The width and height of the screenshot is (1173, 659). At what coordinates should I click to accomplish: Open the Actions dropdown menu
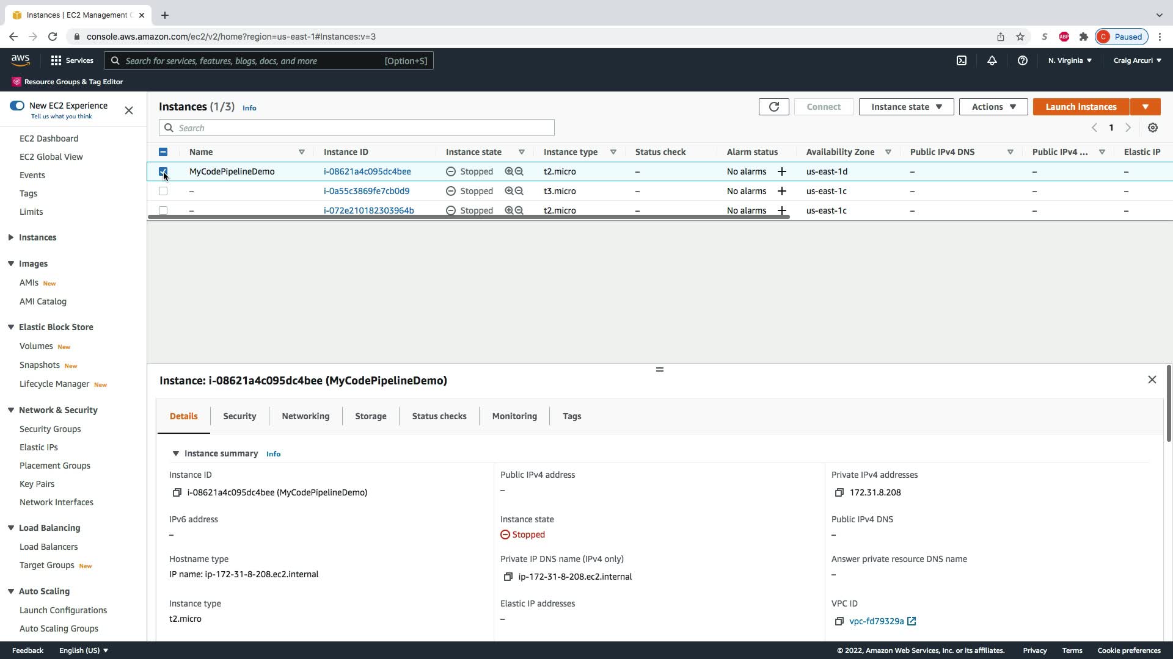point(993,107)
